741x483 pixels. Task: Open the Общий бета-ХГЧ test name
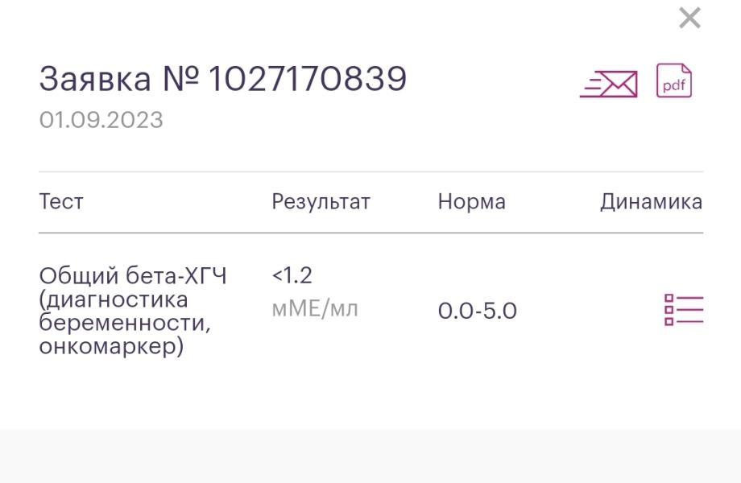pos(133,276)
